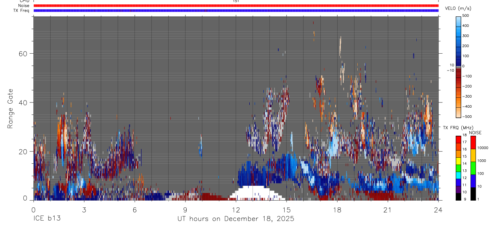Click the NOISE color bar
This screenshot has width=493, height=227.
click(473, 168)
